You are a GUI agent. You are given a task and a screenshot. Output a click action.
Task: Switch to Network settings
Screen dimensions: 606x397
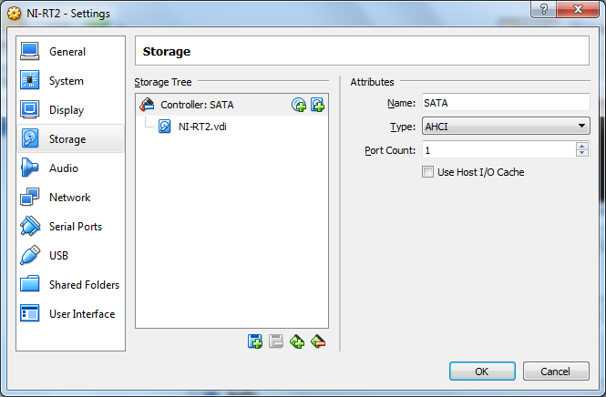(x=69, y=198)
